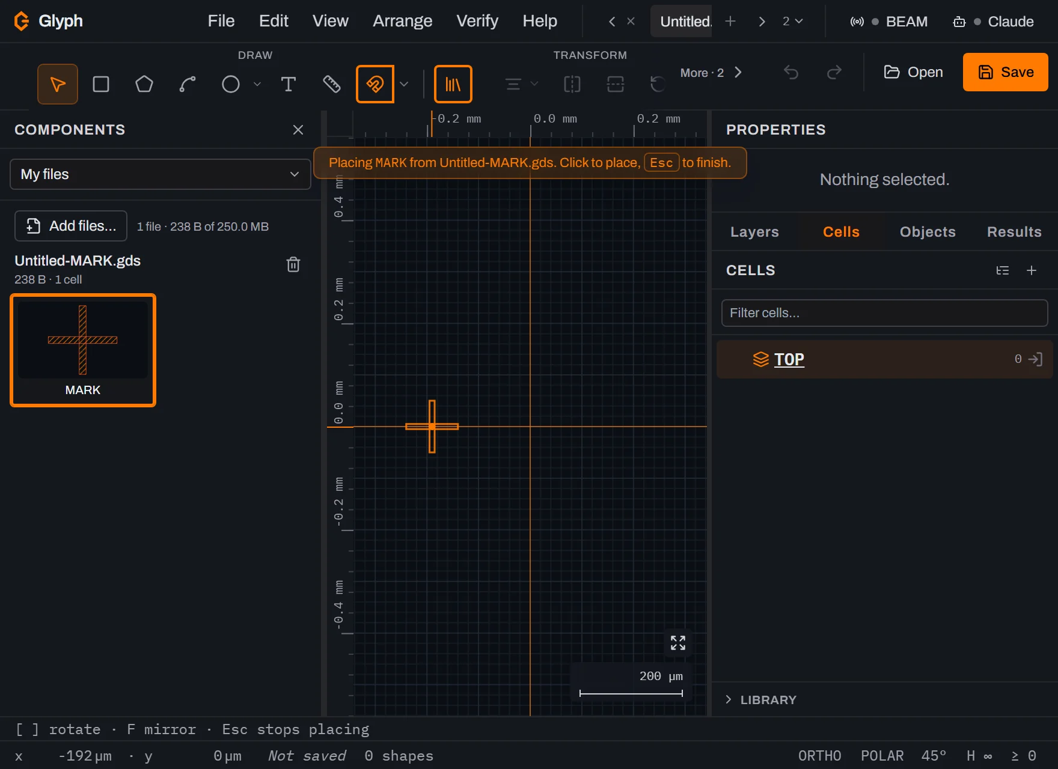Image resolution: width=1058 pixels, height=769 pixels.
Task: Click the fit-to-view icon on canvas
Action: coord(678,643)
